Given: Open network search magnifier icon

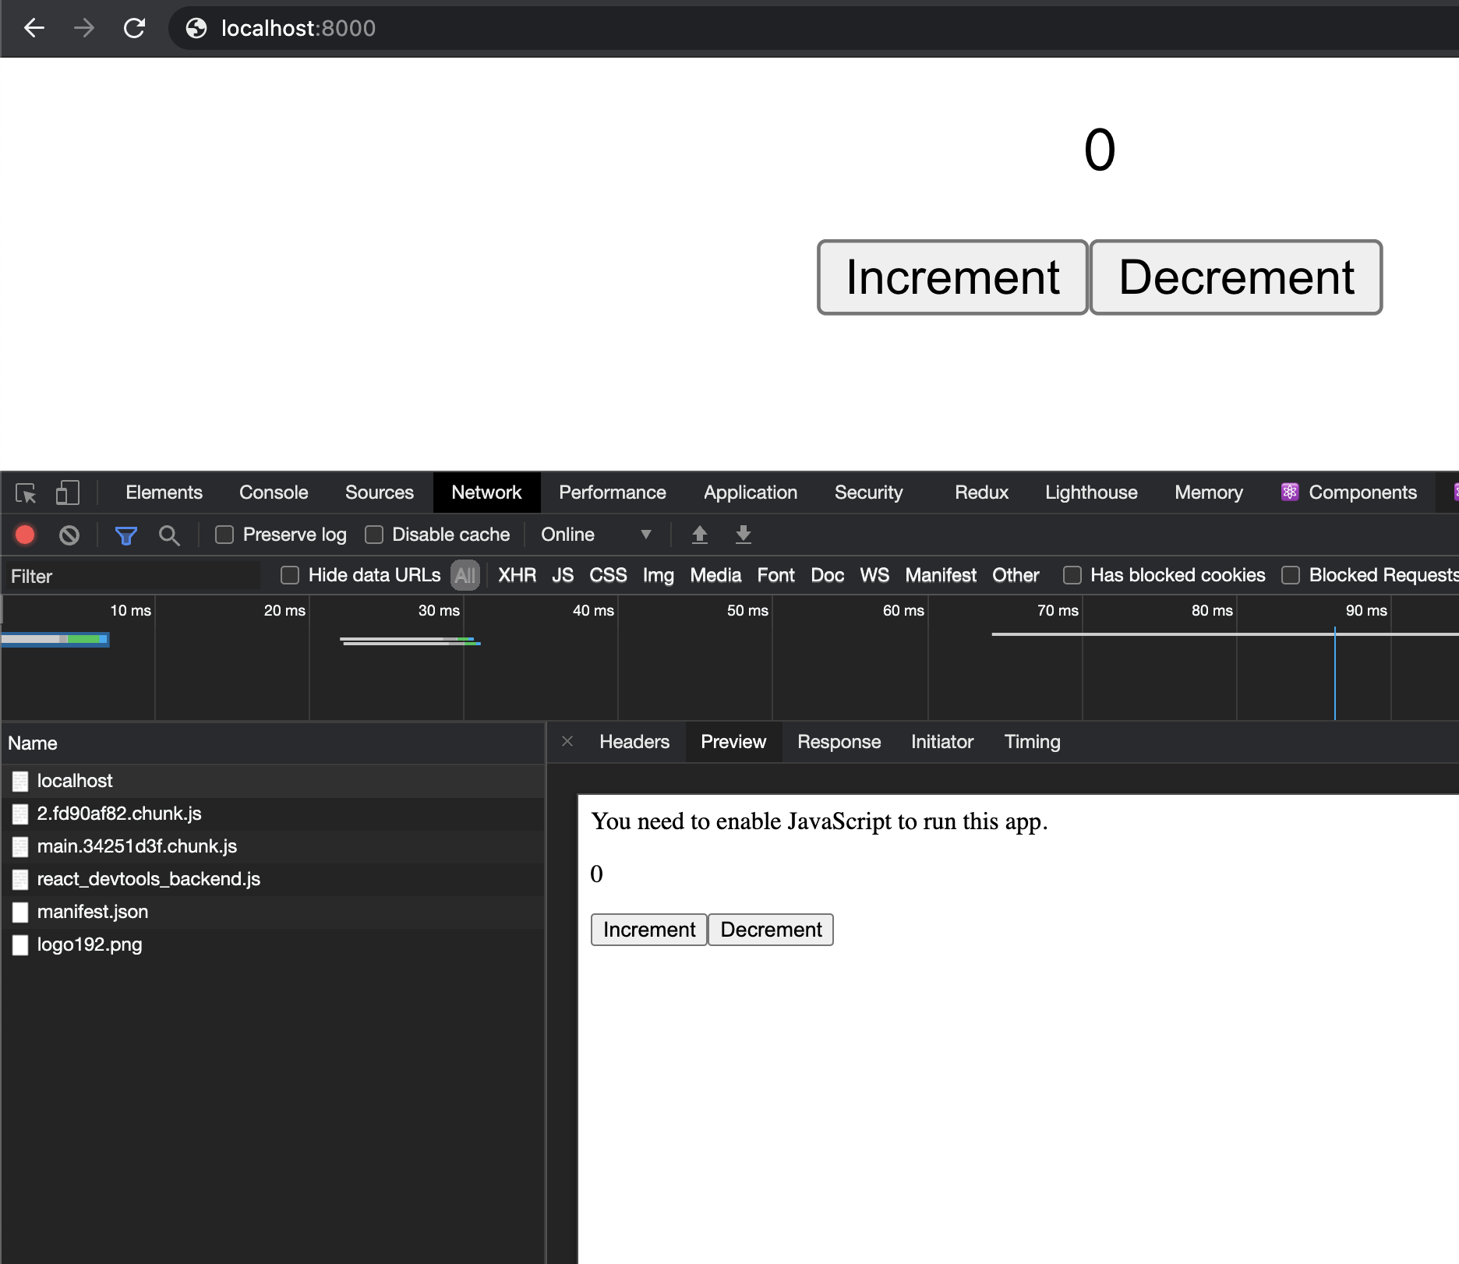Looking at the screenshot, I should (x=169, y=535).
